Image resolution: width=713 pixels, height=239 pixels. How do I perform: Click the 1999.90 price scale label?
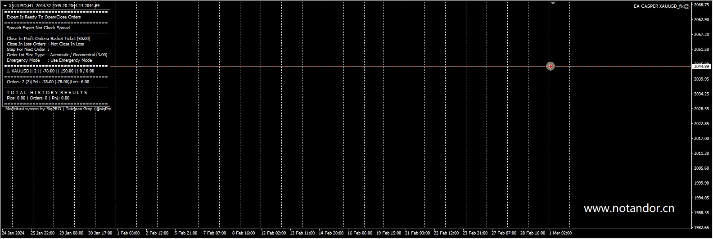[x=701, y=183]
